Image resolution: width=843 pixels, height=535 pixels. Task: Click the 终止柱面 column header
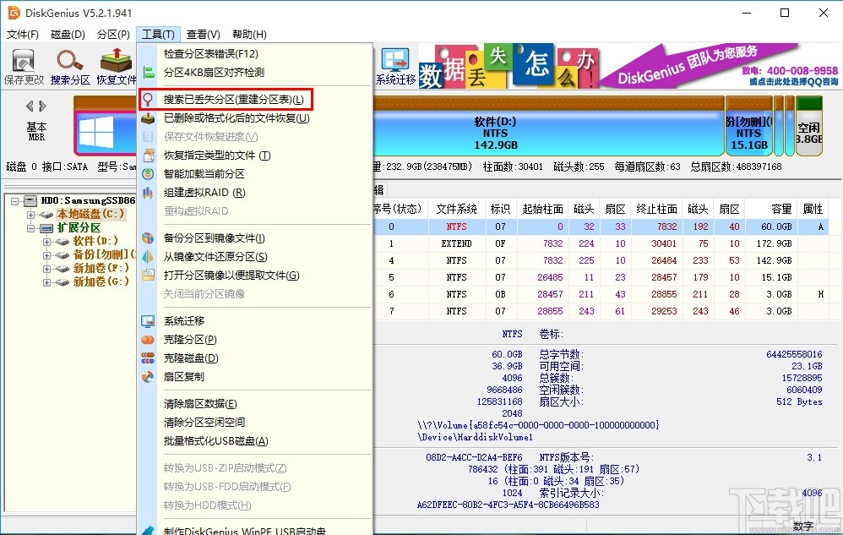(657, 209)
